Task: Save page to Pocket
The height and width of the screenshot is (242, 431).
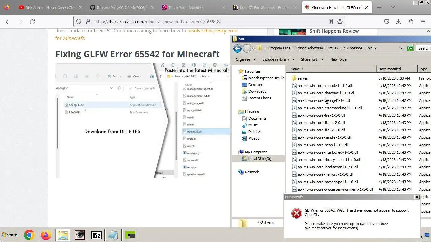Action: point(387,22)
